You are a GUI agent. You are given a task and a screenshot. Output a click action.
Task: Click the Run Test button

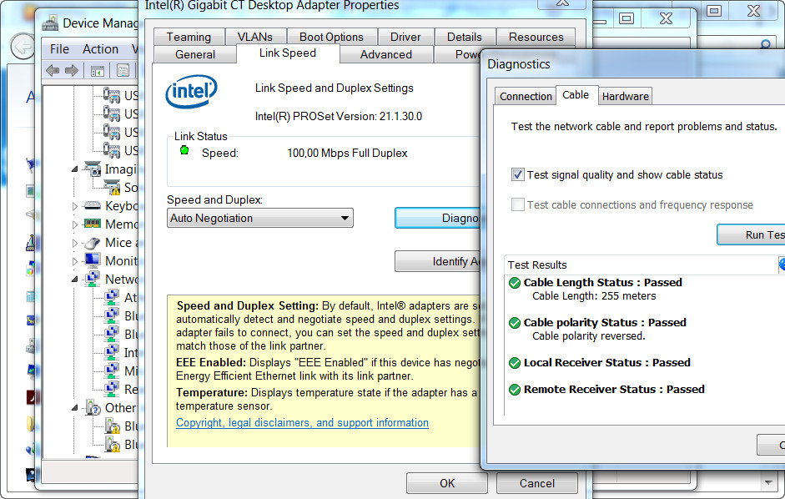click(751, 234)
